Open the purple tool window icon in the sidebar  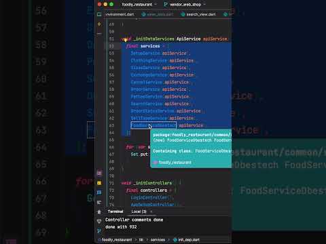[99, 174]
